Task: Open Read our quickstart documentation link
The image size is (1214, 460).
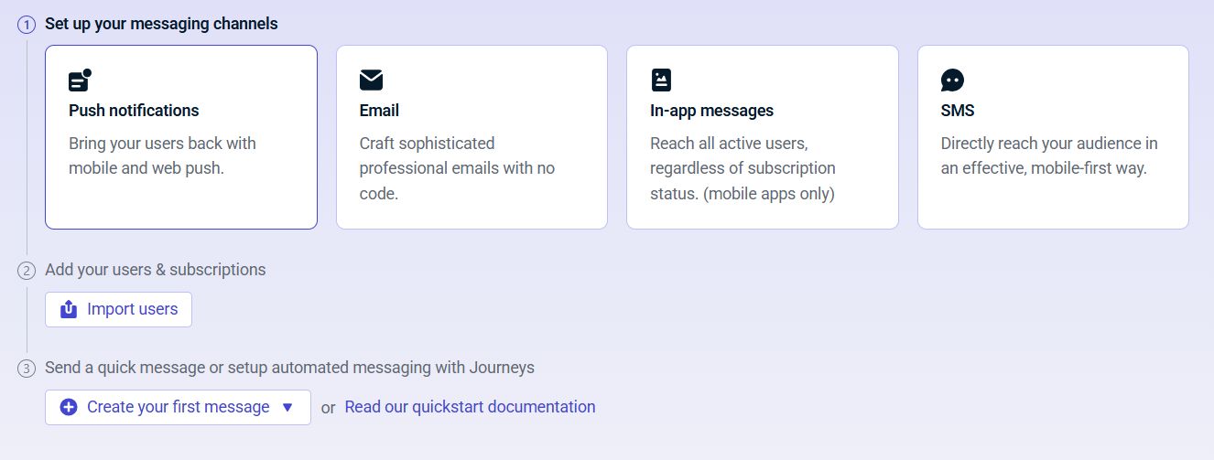Action: 470,407
